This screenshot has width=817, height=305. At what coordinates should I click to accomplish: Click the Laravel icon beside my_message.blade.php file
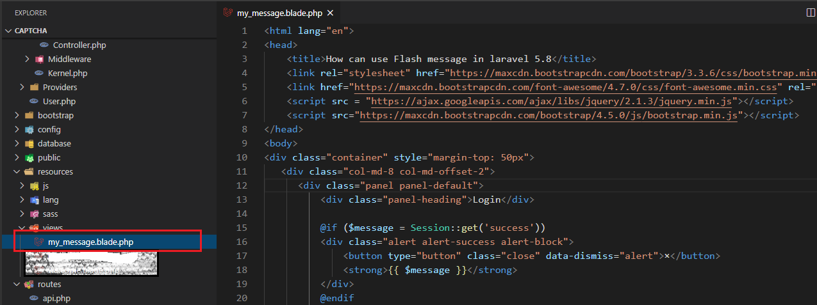pyautogui.click(x=38, y=242)
